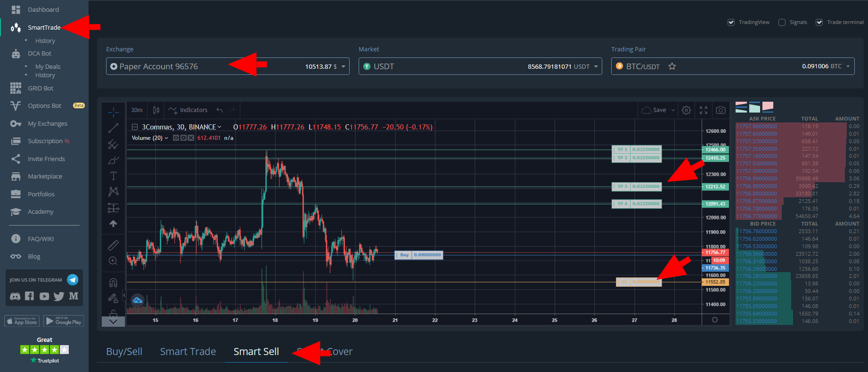Switch to the Smart Trade tab
This screenshot has width=868, height=372.
[x=188, y=352]
